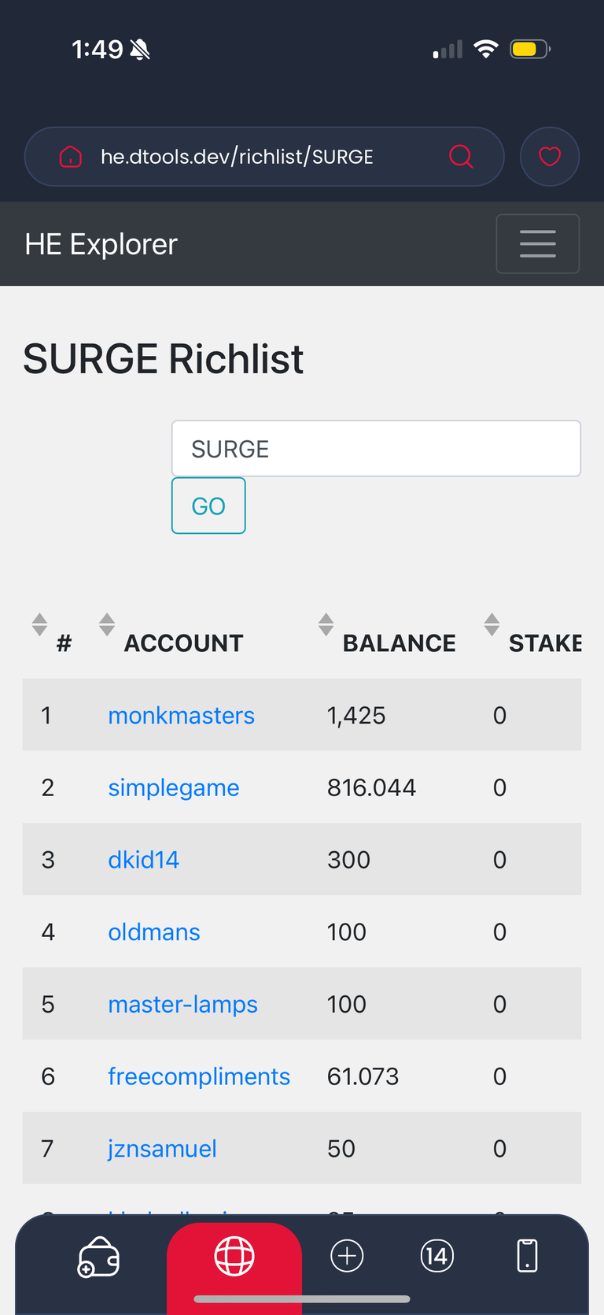The image size is (604, 1315).
Task: Tap the URL he.dtools.dev/richlist/SURGE
Action: point(237,157)
